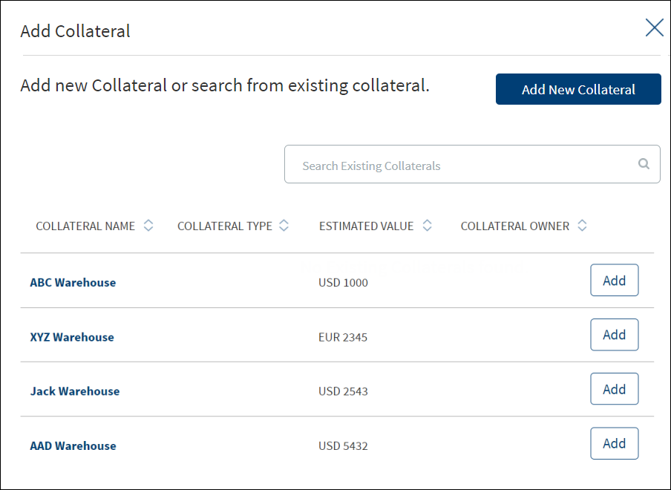Open the ABC Warehouse link
Image resolution: width=671 pixels, height=490 pixels.
[x=73, y=282]
